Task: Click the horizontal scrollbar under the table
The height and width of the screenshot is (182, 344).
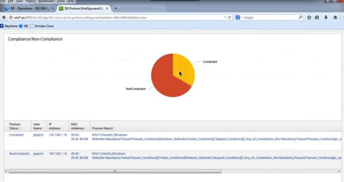Action: pyautogui.click(x=115, y=171)
